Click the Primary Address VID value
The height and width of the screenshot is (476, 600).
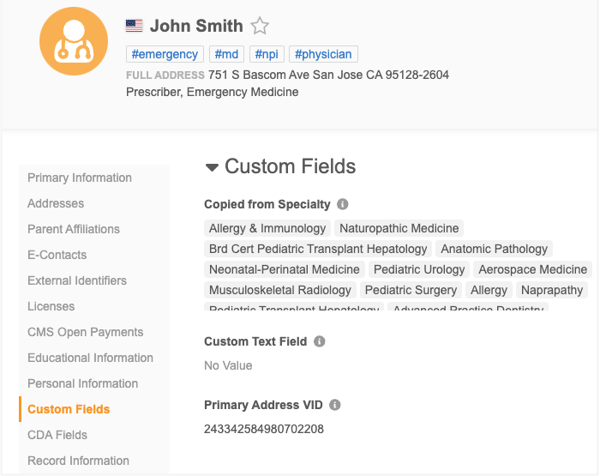pos(264,429)
